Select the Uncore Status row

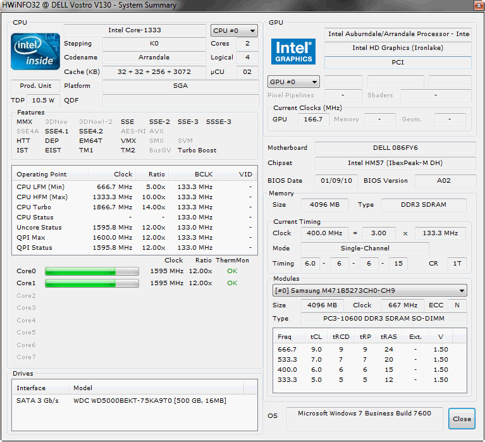tap(135, 228)
